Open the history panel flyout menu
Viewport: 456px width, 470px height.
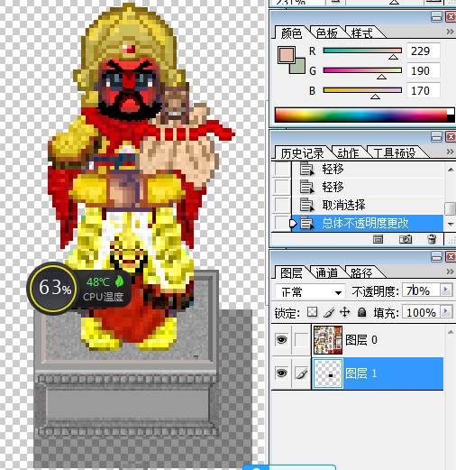pyautogui.click(x=450, y=152)
